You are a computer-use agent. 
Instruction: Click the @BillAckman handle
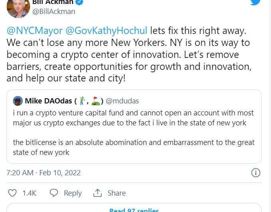click(53, 12)
